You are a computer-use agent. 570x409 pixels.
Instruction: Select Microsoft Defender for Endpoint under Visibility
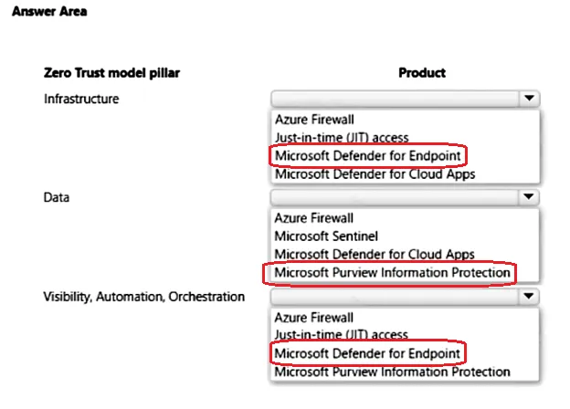coord(367,353)
